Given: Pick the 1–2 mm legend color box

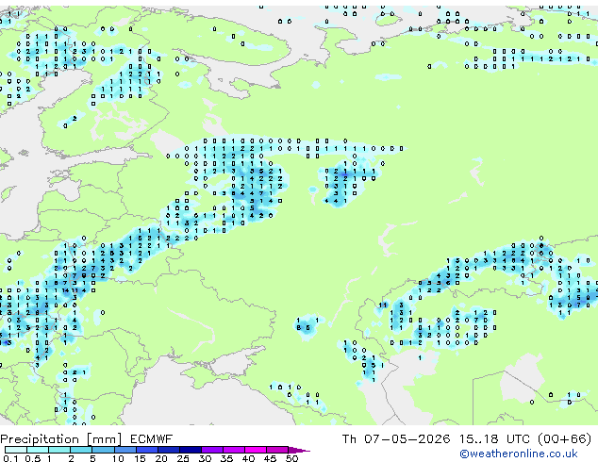Looking at the screenshot, I should [59, 450].
